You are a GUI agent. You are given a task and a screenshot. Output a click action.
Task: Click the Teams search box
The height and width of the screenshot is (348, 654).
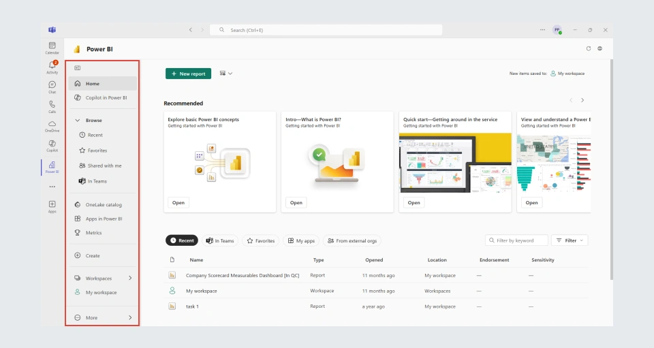point(326,30)
